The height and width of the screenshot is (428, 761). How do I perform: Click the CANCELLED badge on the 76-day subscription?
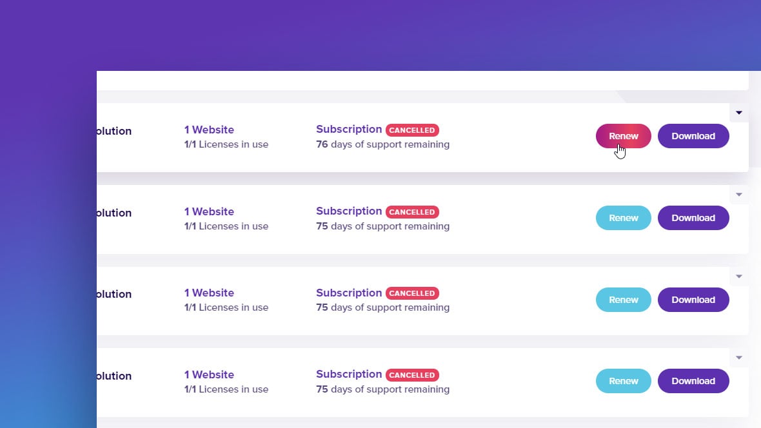click(412, 130)
